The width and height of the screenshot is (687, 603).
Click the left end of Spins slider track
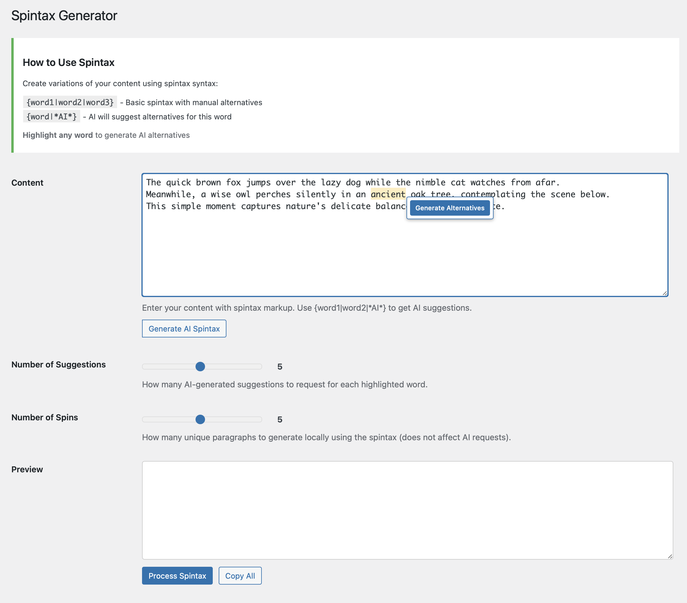[144, 419]
